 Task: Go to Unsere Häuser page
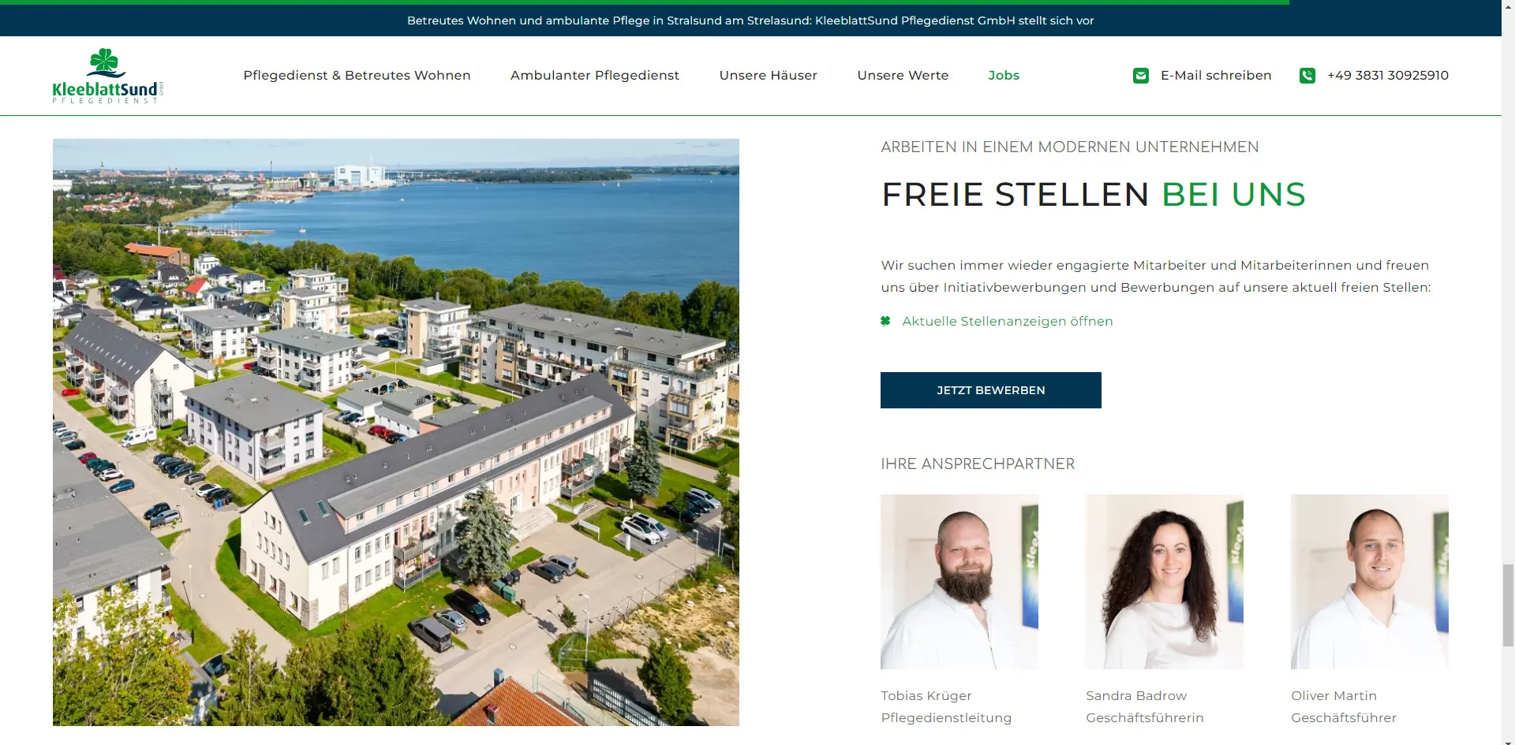[768, 75]
